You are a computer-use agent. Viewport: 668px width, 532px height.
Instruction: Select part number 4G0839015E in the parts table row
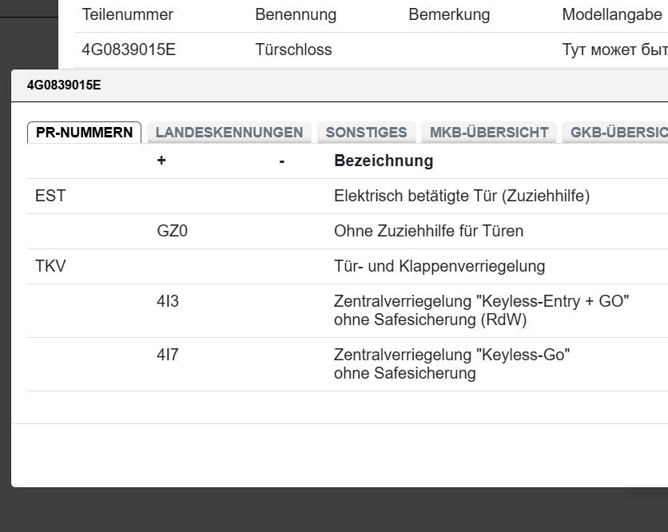(x=129, y=50)
